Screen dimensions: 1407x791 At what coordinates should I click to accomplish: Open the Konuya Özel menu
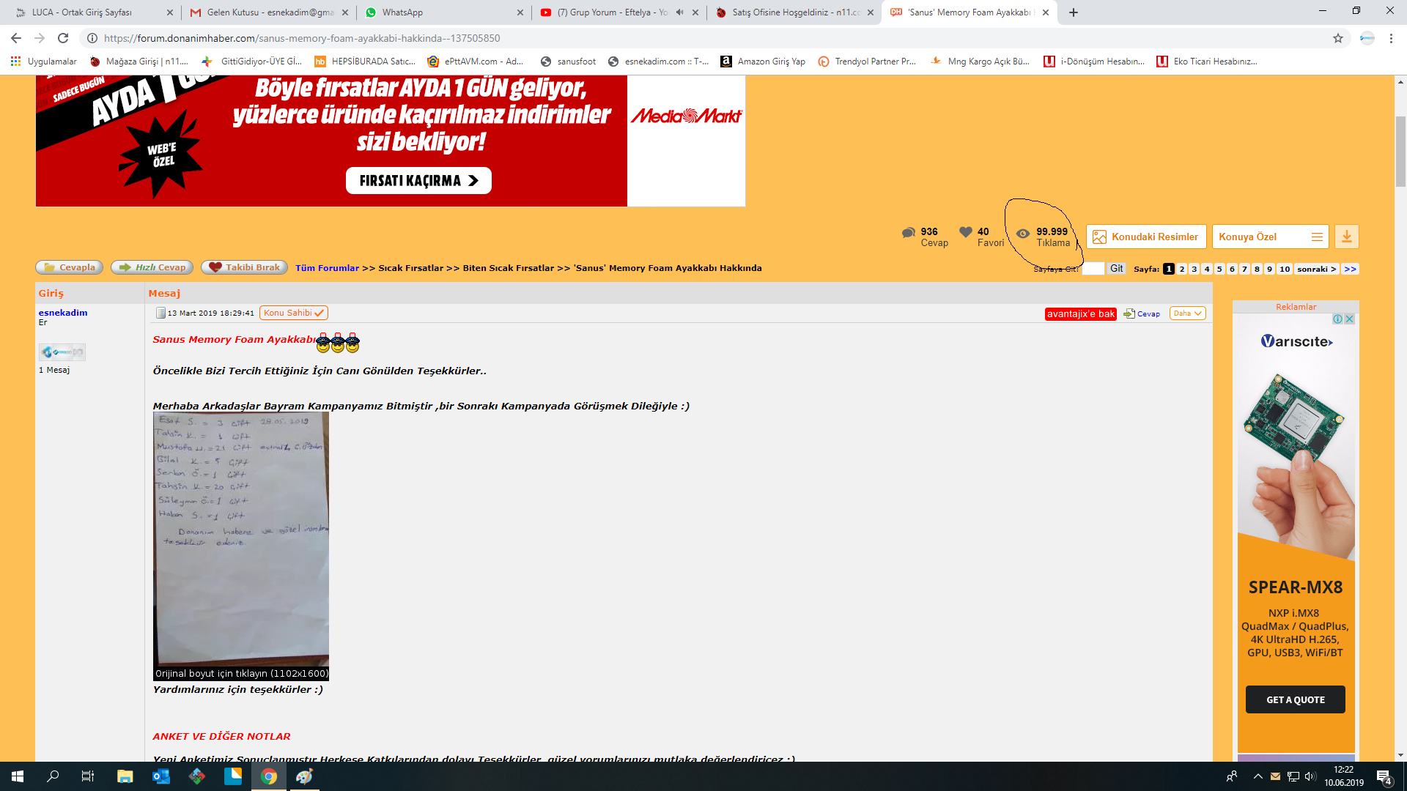(1270, 237)
